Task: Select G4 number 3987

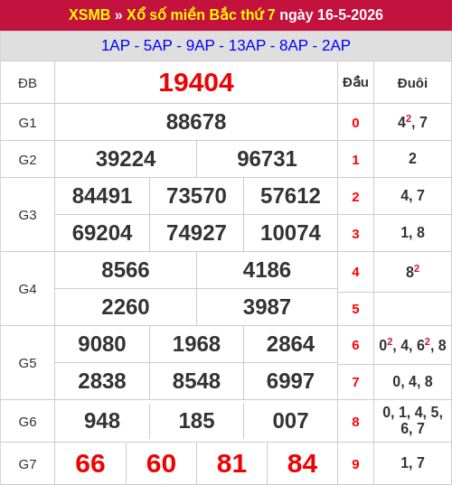Action: [267, 307]
